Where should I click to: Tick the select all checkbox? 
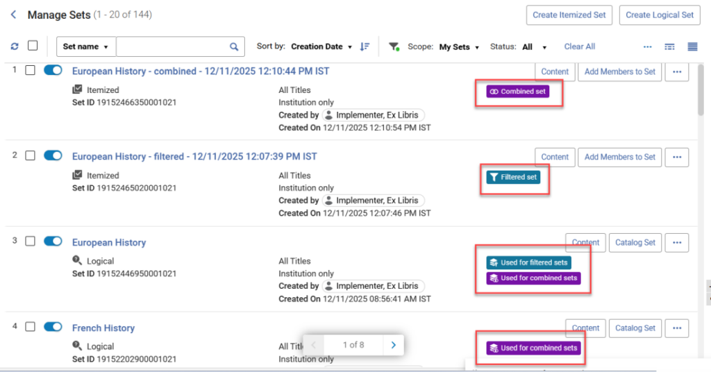[33, 46]
